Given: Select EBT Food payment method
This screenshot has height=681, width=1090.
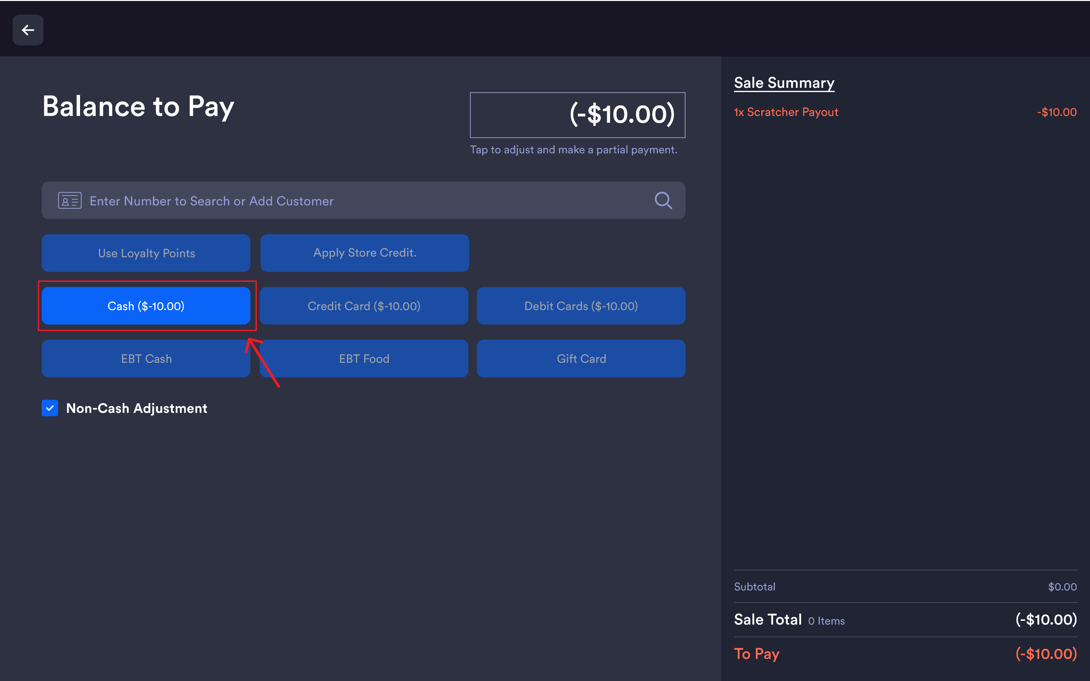Looking at the screenshot, I should tap(364, 358).
